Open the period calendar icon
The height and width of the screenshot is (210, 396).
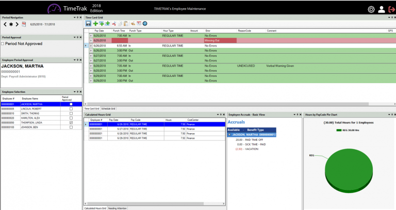click(24, 24)
